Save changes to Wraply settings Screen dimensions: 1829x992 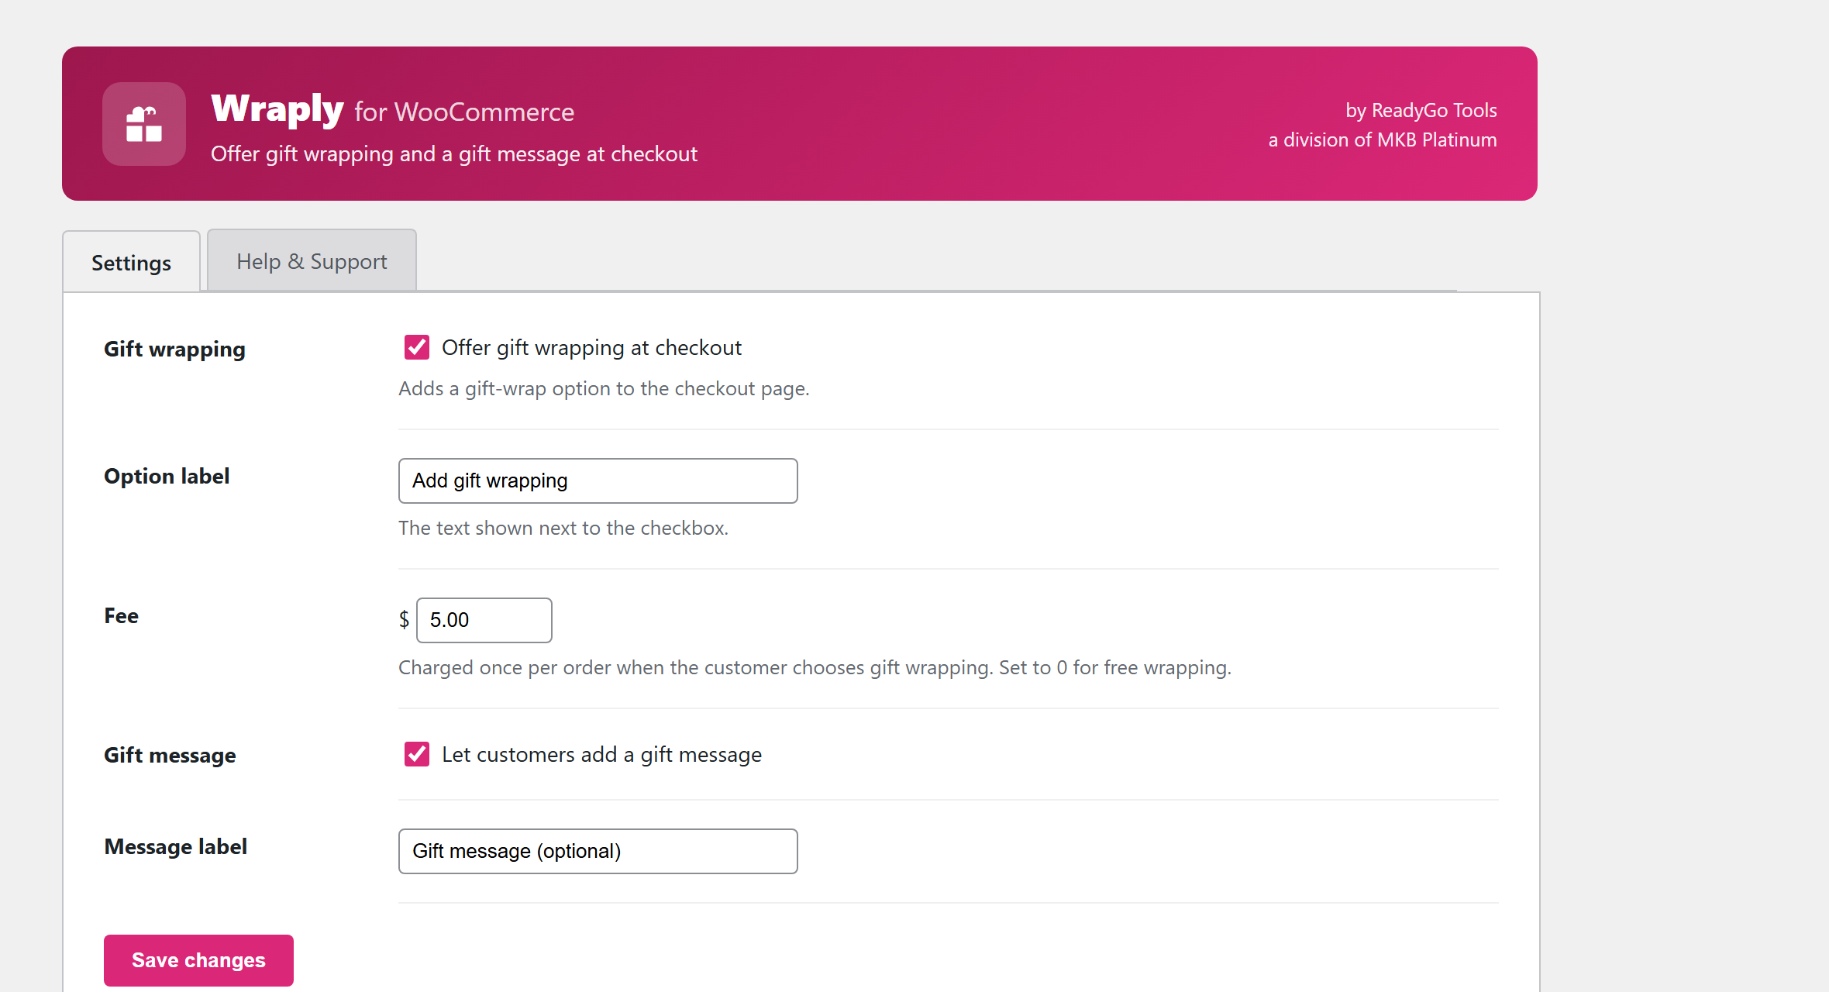198,960
